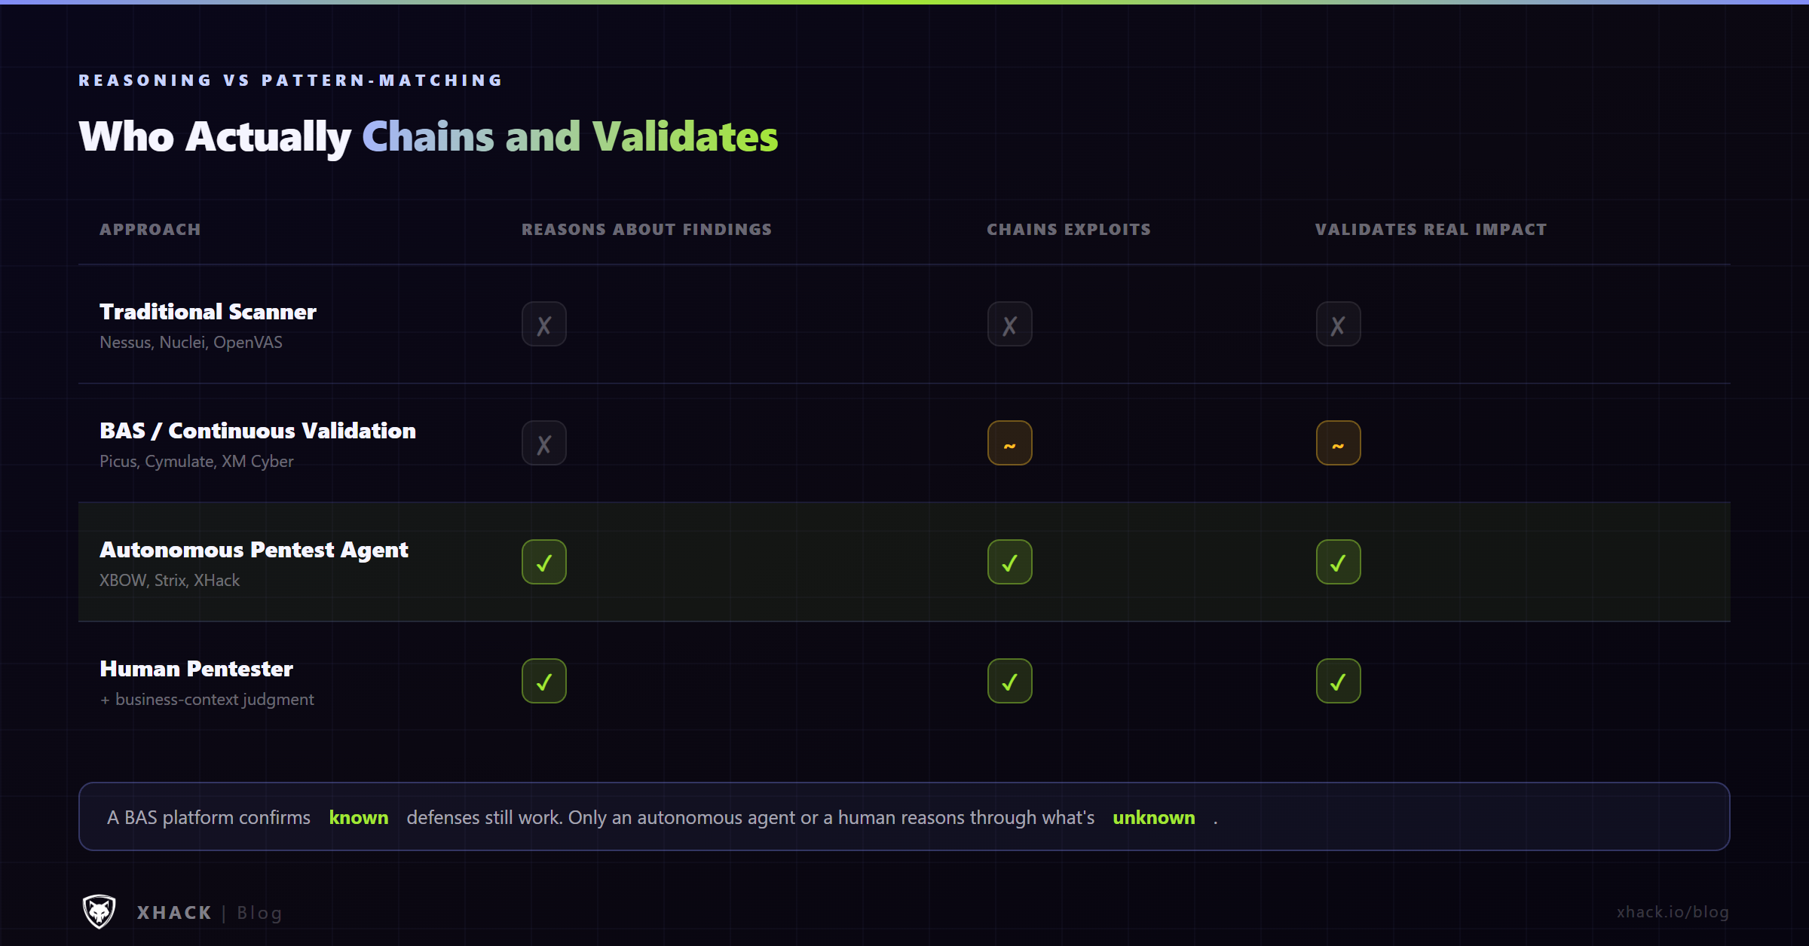1809x946 pixels.
Task: Click the 'Who Actually' heading words
Action: coord(215,138)
